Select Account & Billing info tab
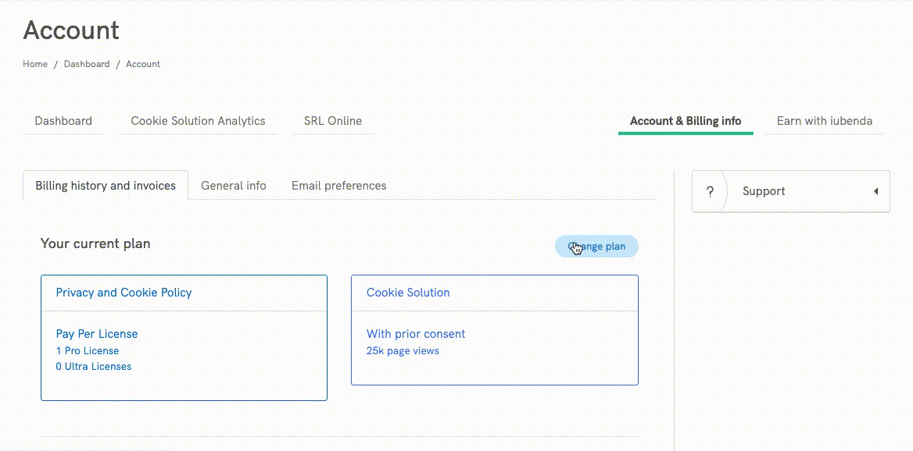Image resolution: width=913 pixels, height=451 pixels. pyautogui.click(x=686, y=121)
